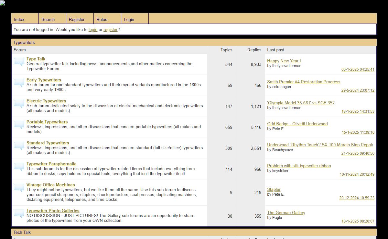
Task: Go to the Register navigation tab
Action: point(80,19)
